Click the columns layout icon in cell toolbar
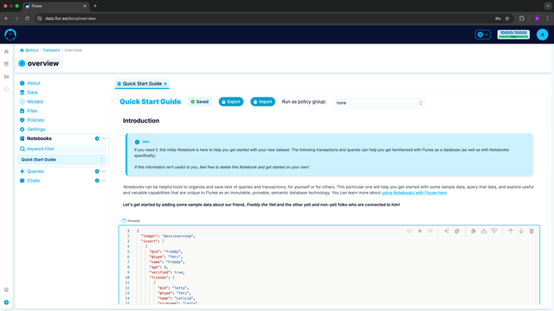Image resolution: width=554 pixels, height=311 pixels. tap(430, 231)
